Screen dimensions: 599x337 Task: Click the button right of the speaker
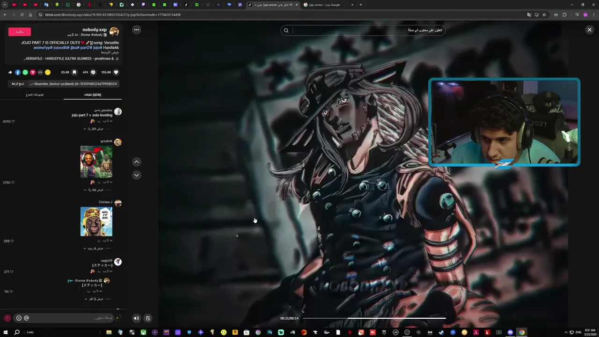pos(148,318)
